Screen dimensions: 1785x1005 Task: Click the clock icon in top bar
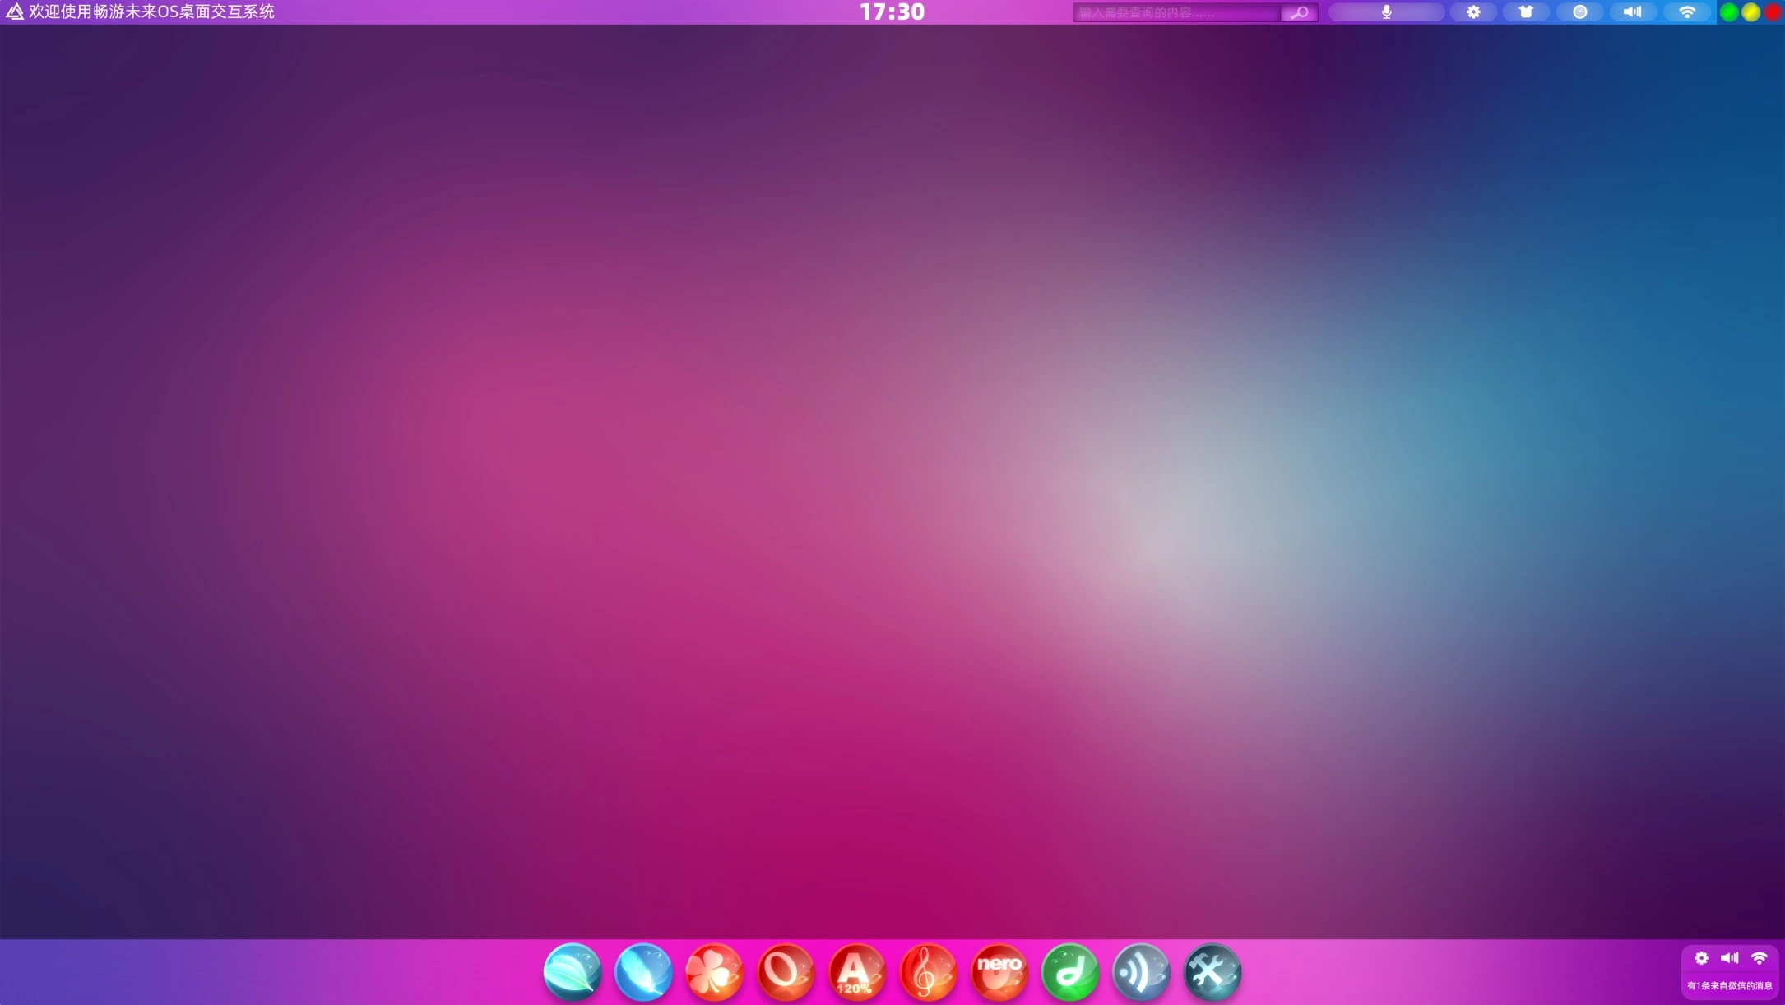point(1580,12)
